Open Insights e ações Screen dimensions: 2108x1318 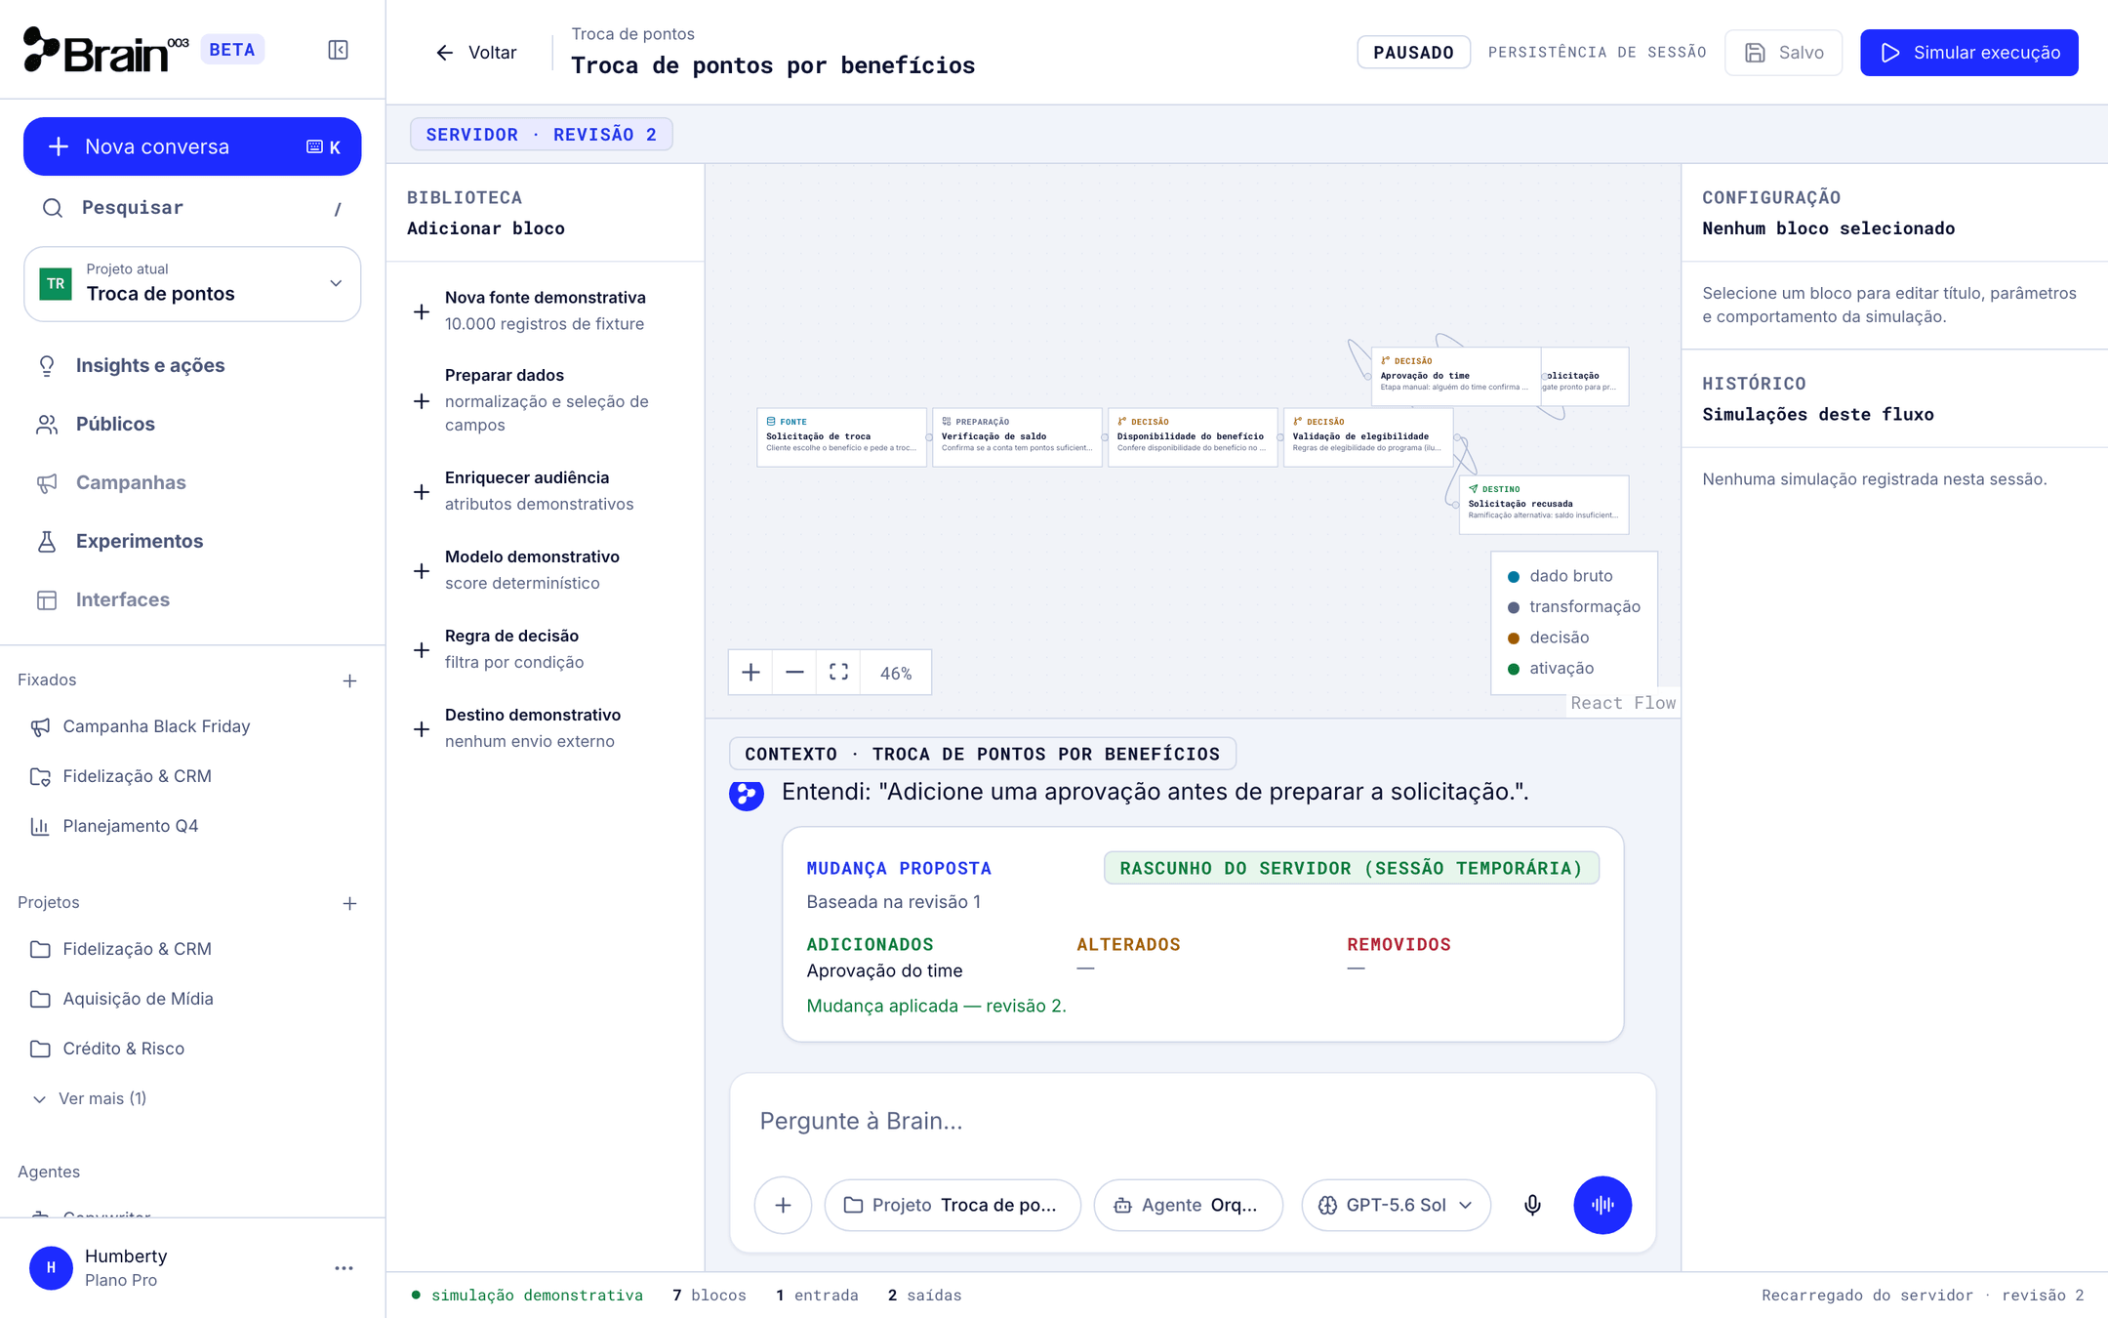[x=192, y=365]
